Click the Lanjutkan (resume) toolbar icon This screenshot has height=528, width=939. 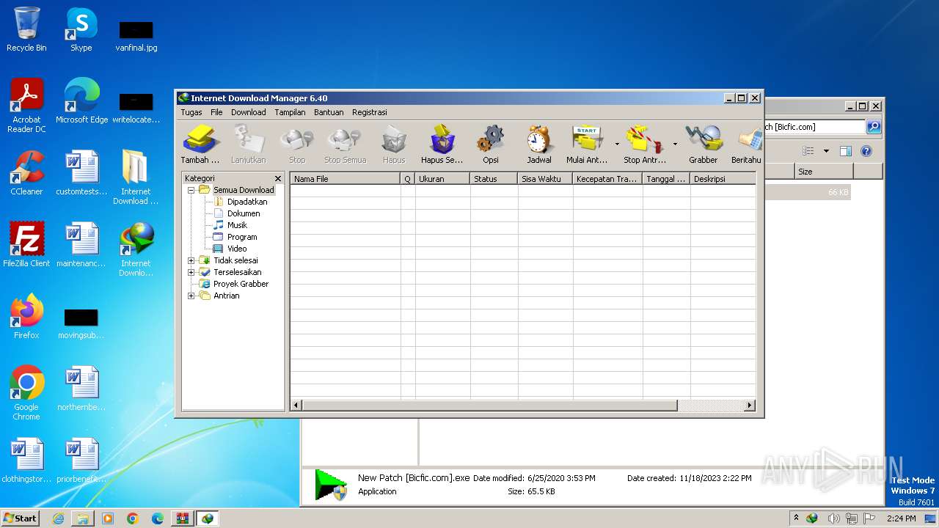[248, 144]
